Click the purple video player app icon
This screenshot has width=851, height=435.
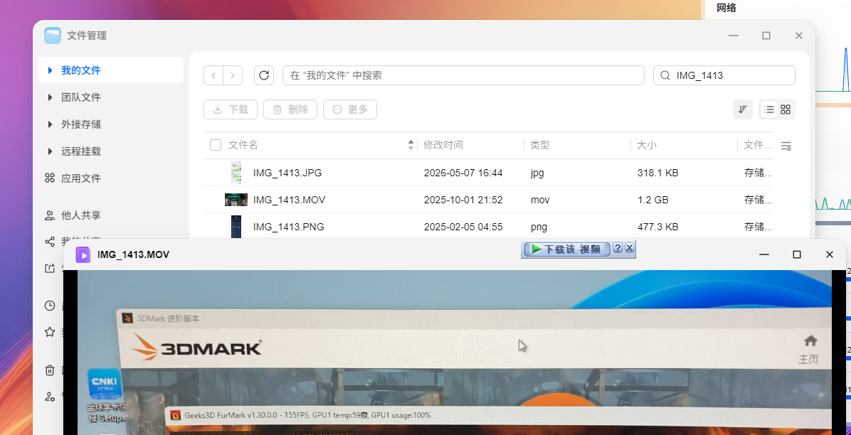tap(83, 254)
